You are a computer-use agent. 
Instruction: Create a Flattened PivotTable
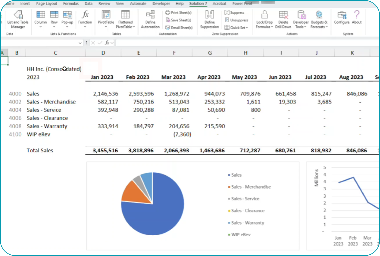(x=125, y=19)
